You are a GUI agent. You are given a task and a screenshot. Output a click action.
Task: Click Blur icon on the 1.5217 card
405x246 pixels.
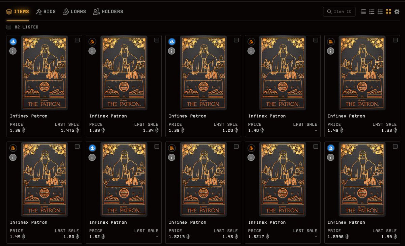click(251, 148)
